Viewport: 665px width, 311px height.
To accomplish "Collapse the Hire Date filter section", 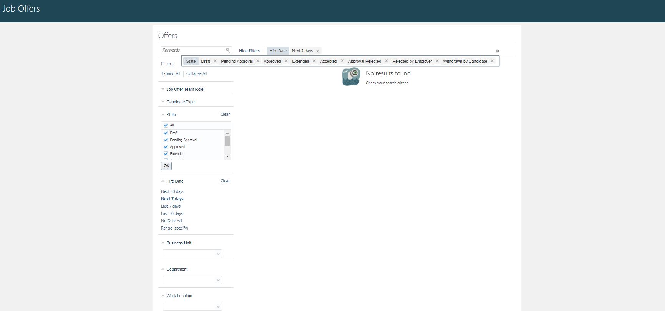I will 163,181.
